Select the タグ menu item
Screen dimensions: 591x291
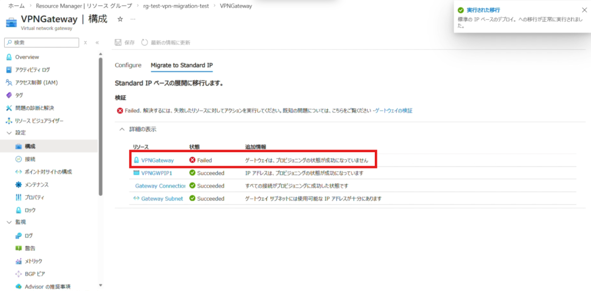coord(19,95)
